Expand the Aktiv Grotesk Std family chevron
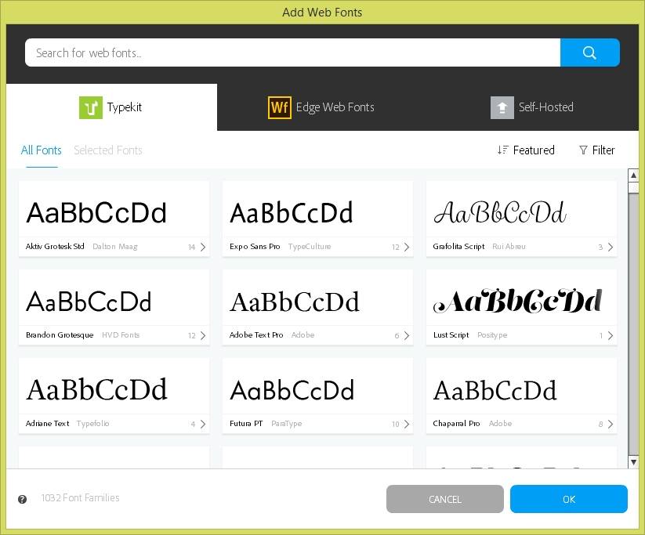The width and height of the screenshot is (645, 535). point(203,247)
